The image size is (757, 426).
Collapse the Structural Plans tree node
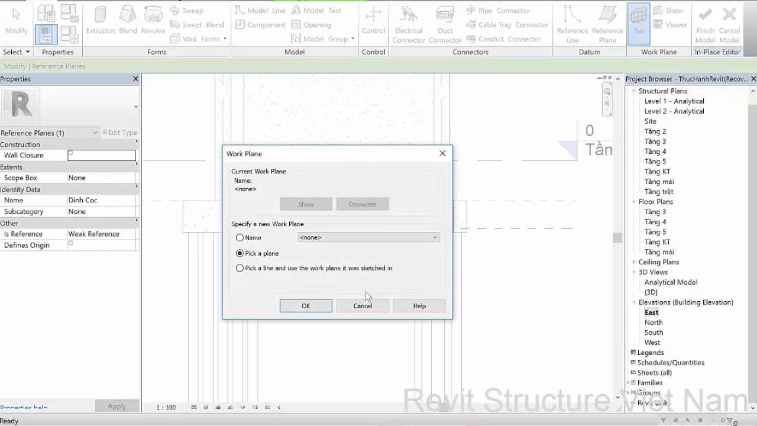click(x=633, y=91)
